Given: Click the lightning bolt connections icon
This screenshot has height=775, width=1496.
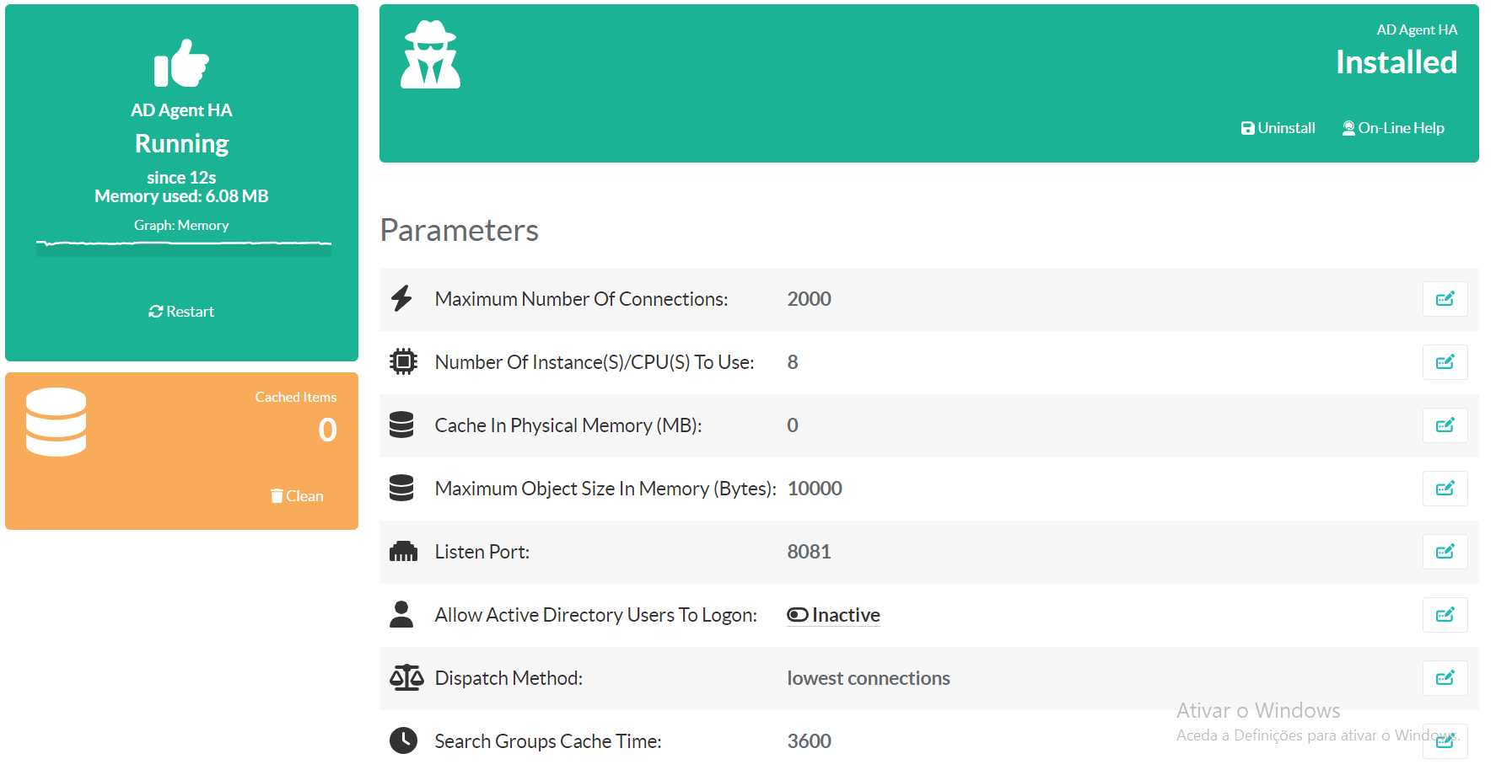Looking at the screenshot, I should coord(402,299).
